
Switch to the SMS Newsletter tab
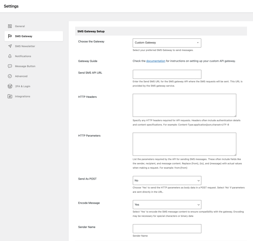pyautogui.click(x=25, y=46)
